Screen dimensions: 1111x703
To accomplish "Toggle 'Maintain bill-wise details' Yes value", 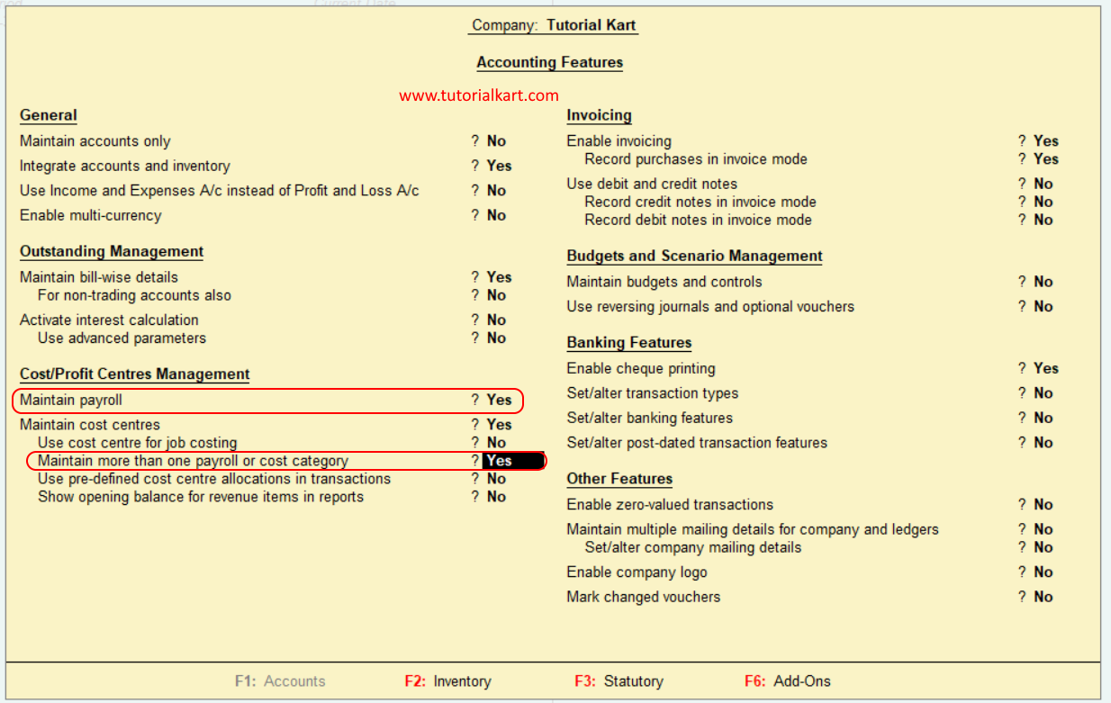I will (x=499, y=277).
